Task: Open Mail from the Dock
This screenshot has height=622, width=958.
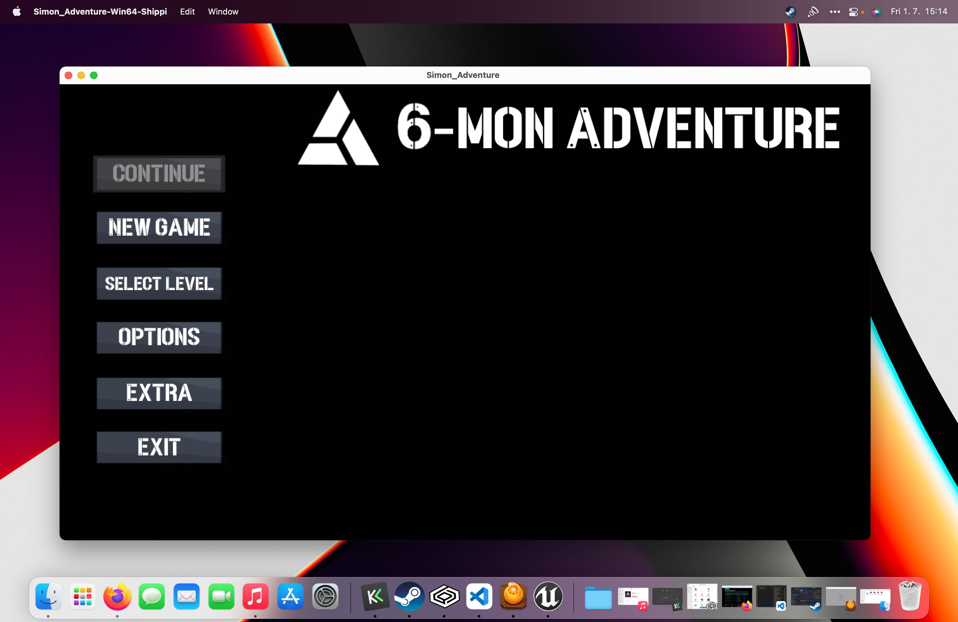Action: pyautogui.click(x=186, y=596)
